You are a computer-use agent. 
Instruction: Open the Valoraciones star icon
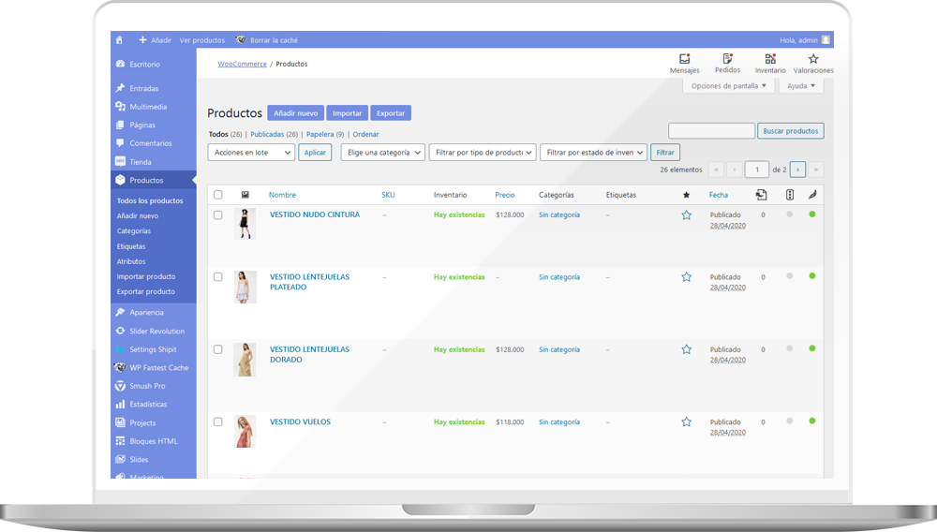point(813,58)
